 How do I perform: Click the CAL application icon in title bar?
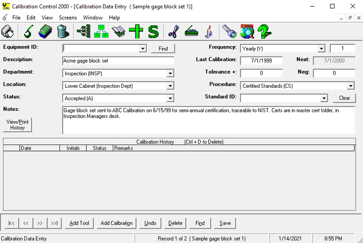click(x=6, y=6)
